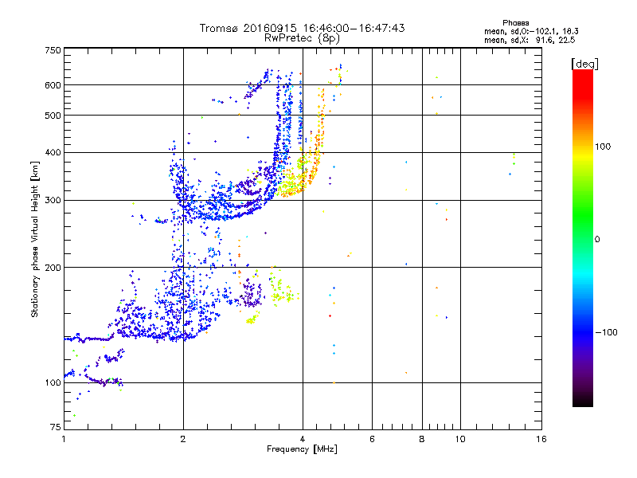This screenshot has height=478, width=637.
Task: Click height axis label "200"
Action: tap(53, 268)
